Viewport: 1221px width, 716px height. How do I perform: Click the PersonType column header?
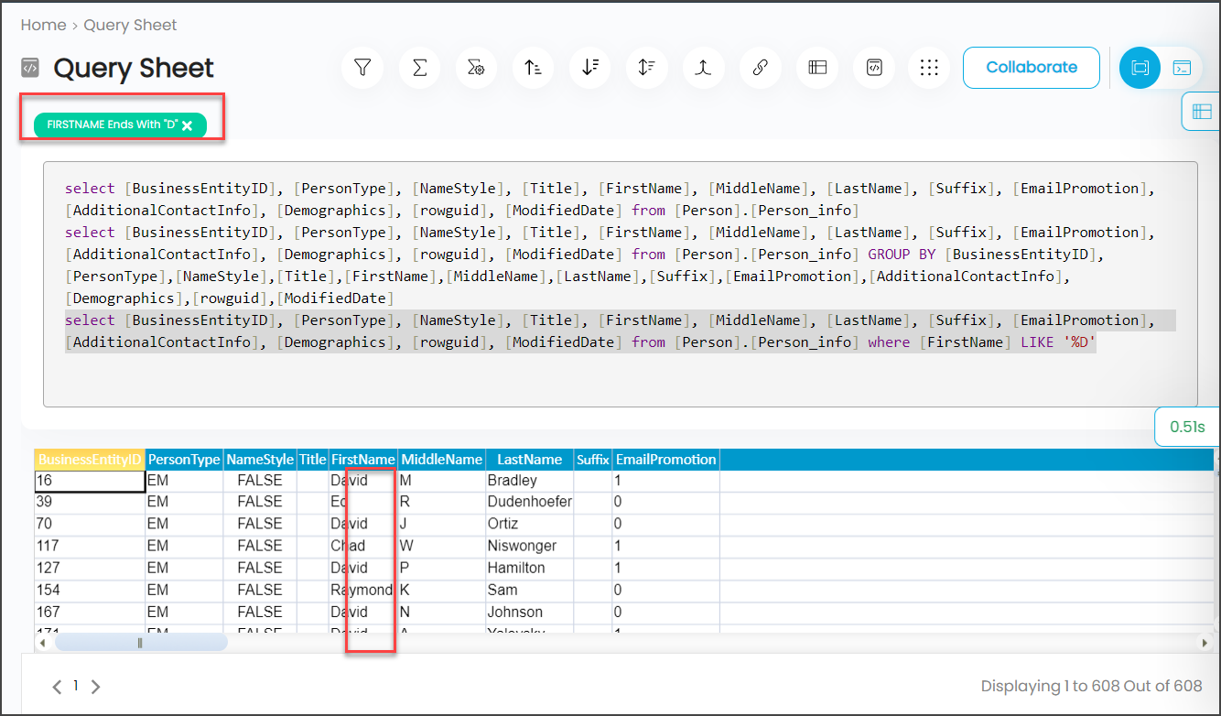pyautogui.click(x=184, y=460)
